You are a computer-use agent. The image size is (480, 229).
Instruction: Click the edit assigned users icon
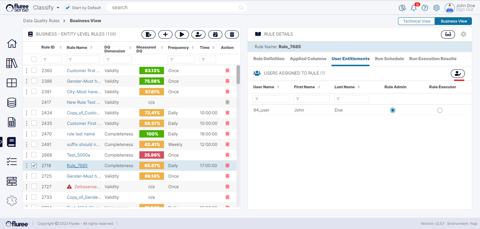click(x=458, y=74)
